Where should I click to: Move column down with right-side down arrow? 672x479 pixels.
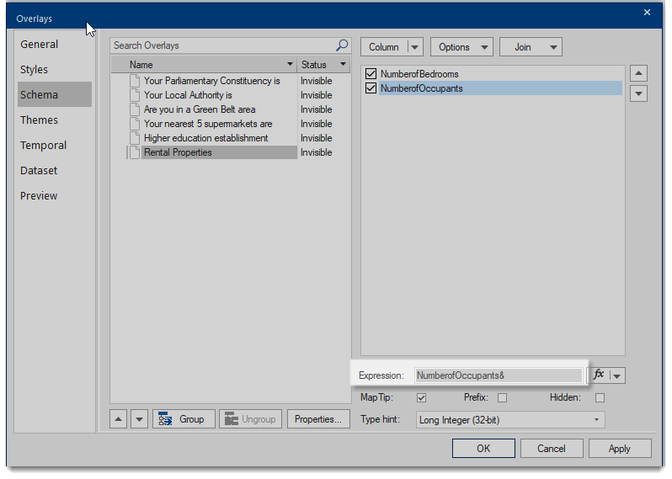click(x=638, y=93)
